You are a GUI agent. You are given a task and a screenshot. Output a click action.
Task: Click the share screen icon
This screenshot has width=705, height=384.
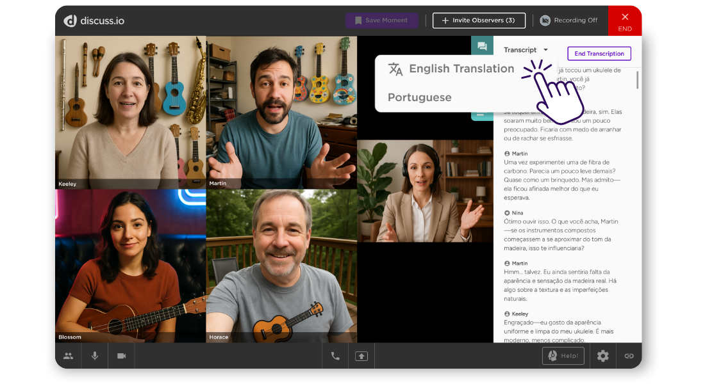(x=361, y=356)
